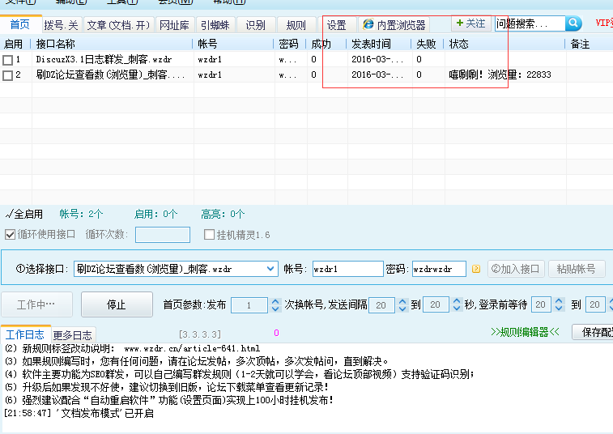Enable the checkbox for row 2 刷DZ论坛查看数

(x=7, y=75)
